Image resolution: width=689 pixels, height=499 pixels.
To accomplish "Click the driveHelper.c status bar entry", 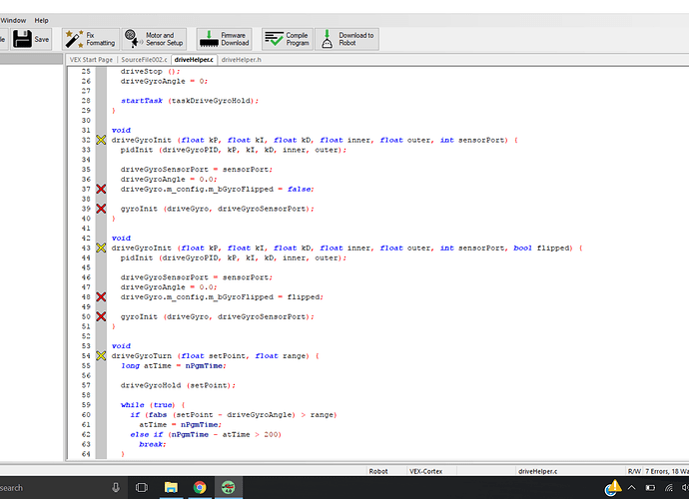I will (537, 471).
